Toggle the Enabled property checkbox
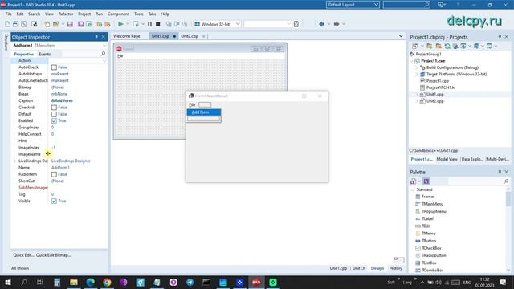The height and width of the screenshot is (289, 514). (54, 121)
